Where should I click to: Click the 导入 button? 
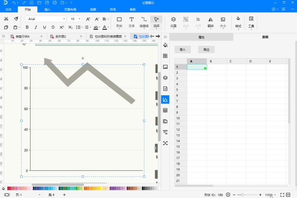coord(183,49)
